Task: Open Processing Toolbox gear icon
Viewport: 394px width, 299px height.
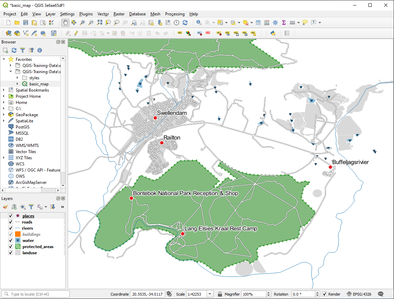Action: [x=275, y=23]
